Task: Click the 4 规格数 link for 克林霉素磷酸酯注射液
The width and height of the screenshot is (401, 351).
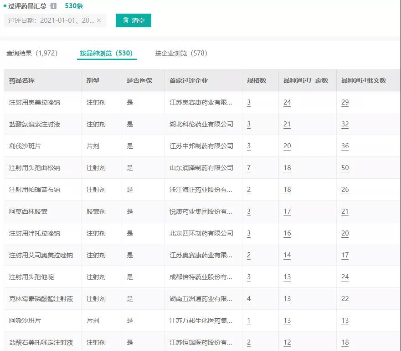Action: 248,299
